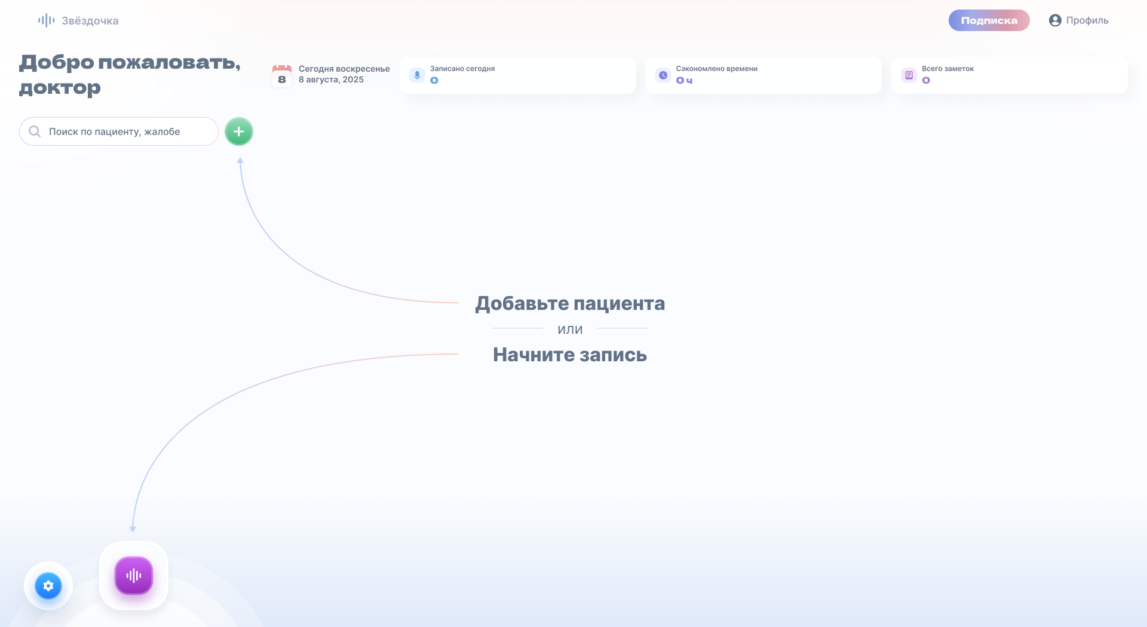Screen dimensions: 1147x627
Task: Click the clock icon in Сэкономлено времени
Action: point(663,75)
